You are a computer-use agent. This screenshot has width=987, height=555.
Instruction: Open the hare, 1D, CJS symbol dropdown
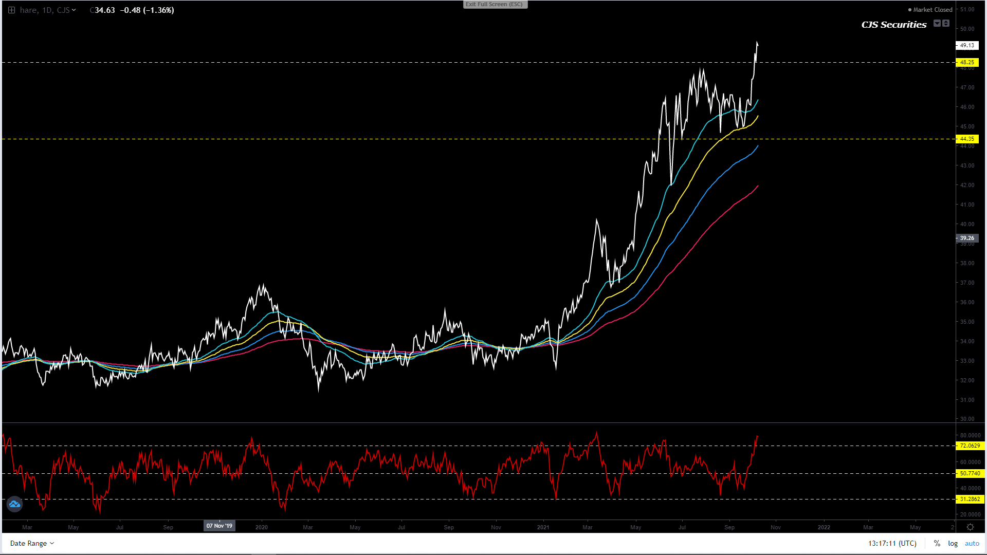47,10
